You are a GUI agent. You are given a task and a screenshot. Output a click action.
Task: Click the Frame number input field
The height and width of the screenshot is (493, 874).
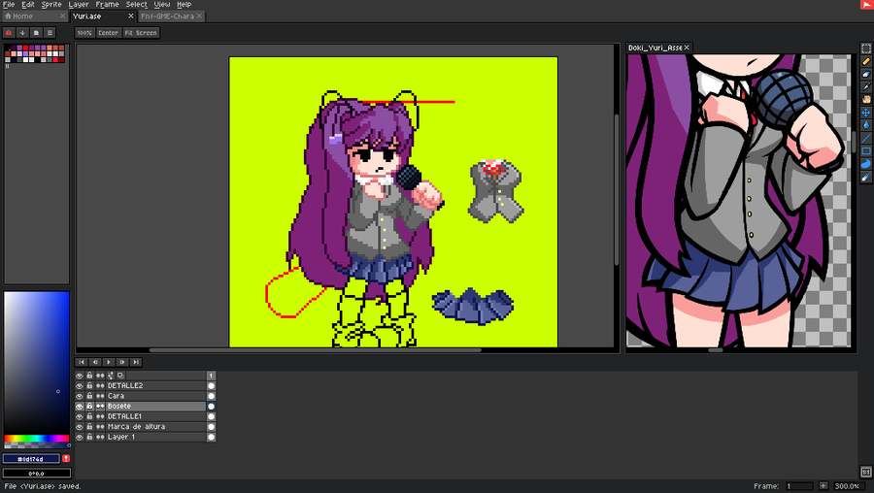799,486
